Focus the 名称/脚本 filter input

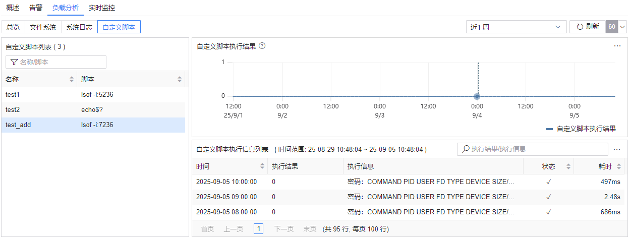click(x=56, y=62)
